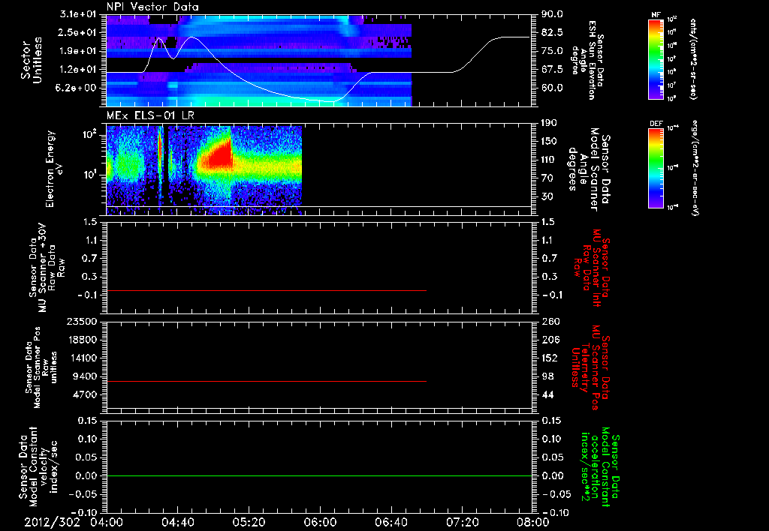This screenshot has height=531, width=769.
Task: Click the "06:40" time axis label
Action: pos(391,522)
